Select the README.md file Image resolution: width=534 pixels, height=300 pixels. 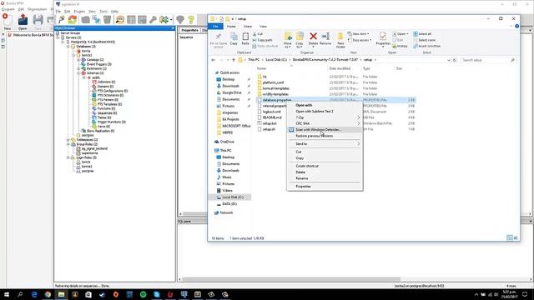pos(272,117)
